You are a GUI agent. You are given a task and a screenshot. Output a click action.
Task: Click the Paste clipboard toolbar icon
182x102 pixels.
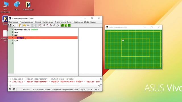pos(20,25)
